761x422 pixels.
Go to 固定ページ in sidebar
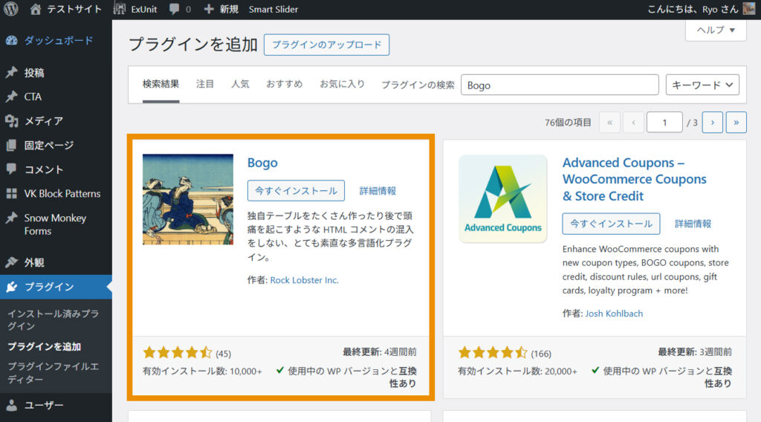(x=48, y=145)
